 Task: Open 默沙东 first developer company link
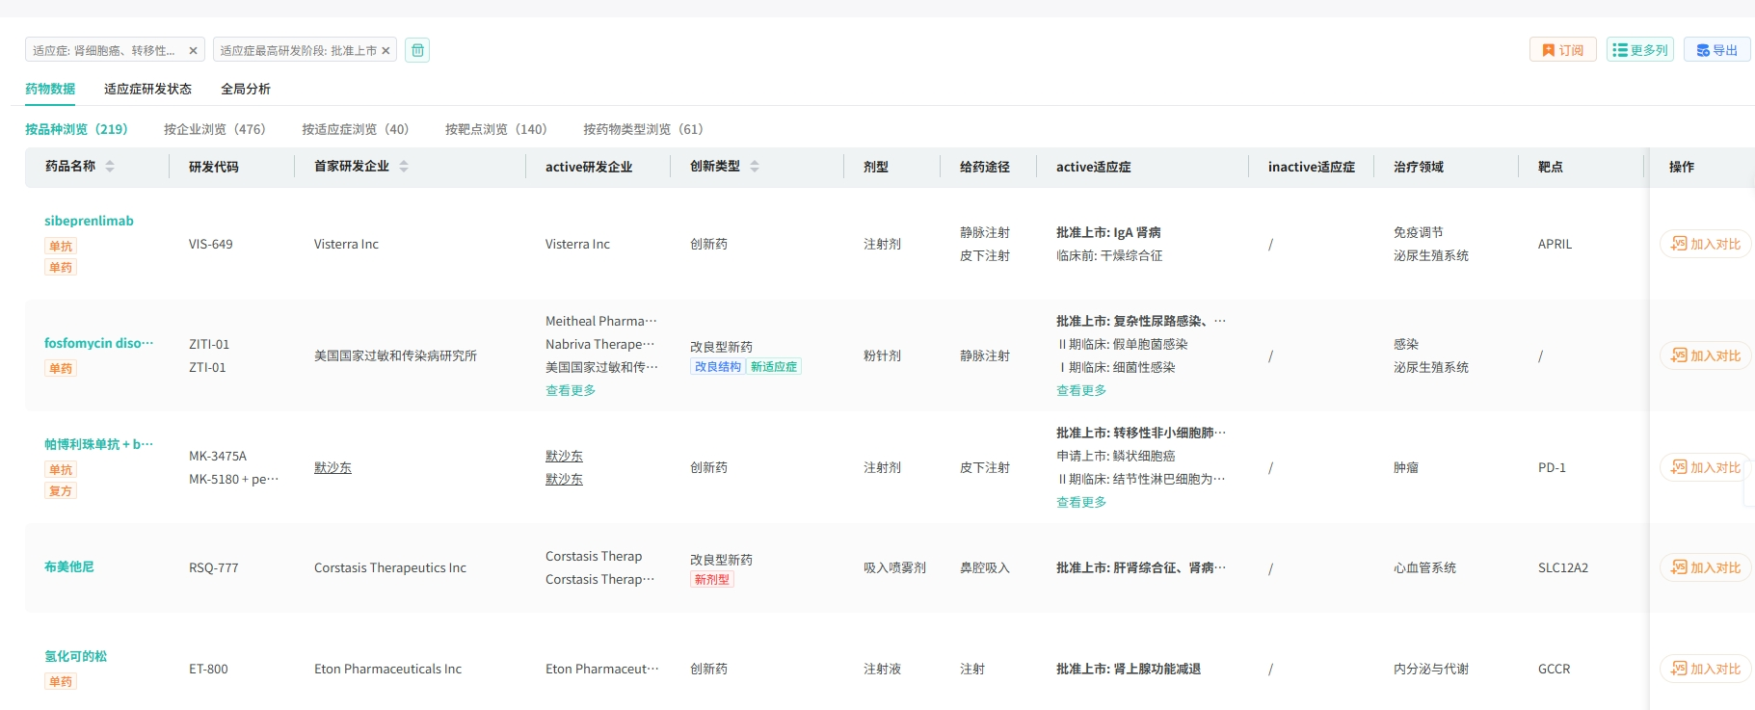click(332, 467)
